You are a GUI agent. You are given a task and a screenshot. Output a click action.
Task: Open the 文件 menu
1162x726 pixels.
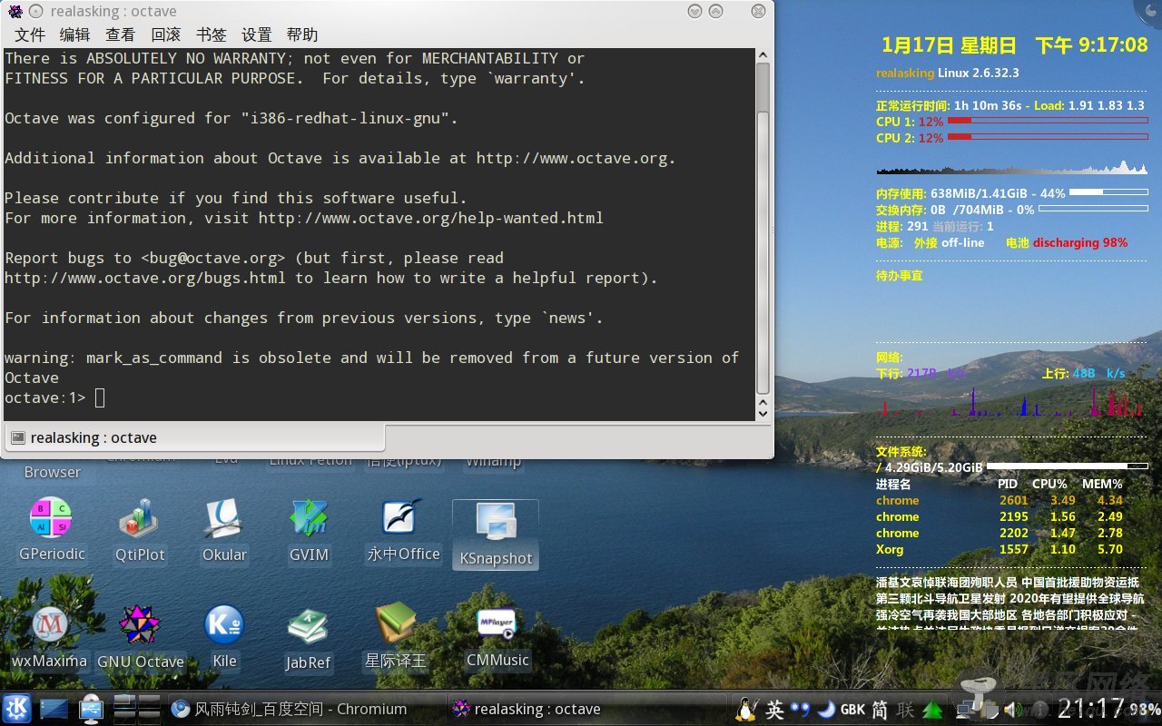(30, 34)
